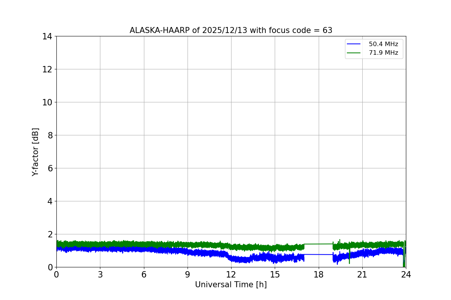Click the green 71.9 MHz flat gap segment
This screenshot has height=300, width=451.
(x=319, y=244)
